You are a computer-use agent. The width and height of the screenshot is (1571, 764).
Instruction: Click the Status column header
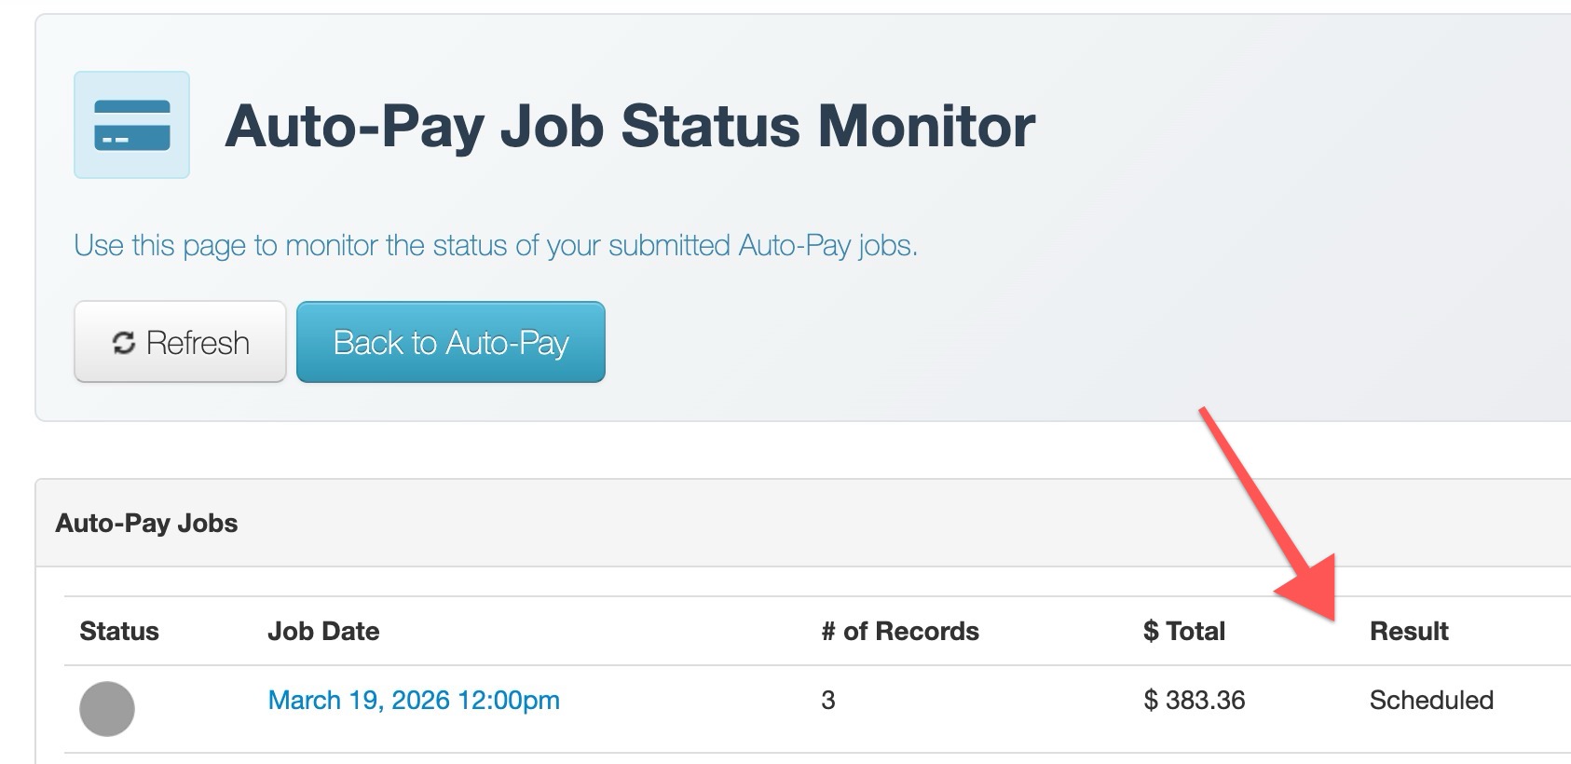tap(119, 631)
